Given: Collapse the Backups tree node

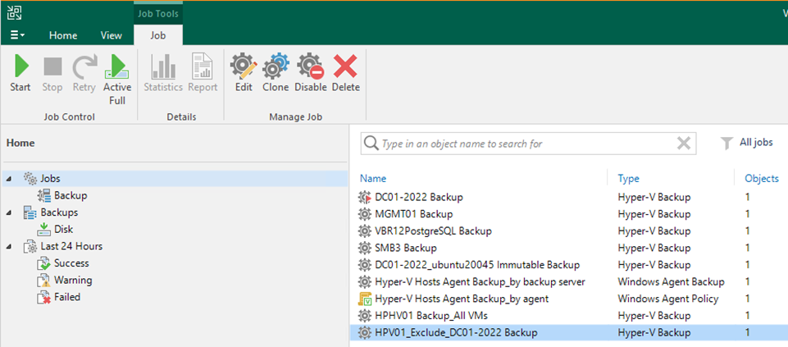Looking at the screenshot, I should point(9,212).
